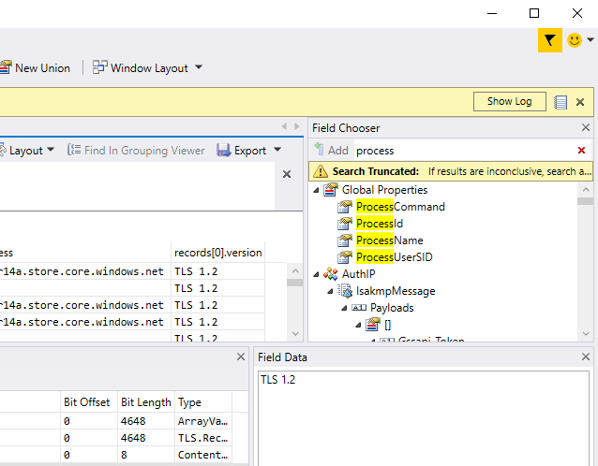Screen dimensions: 598x466
Task: Clear the Field Chooser search text
Action: (x=582, y=151)
